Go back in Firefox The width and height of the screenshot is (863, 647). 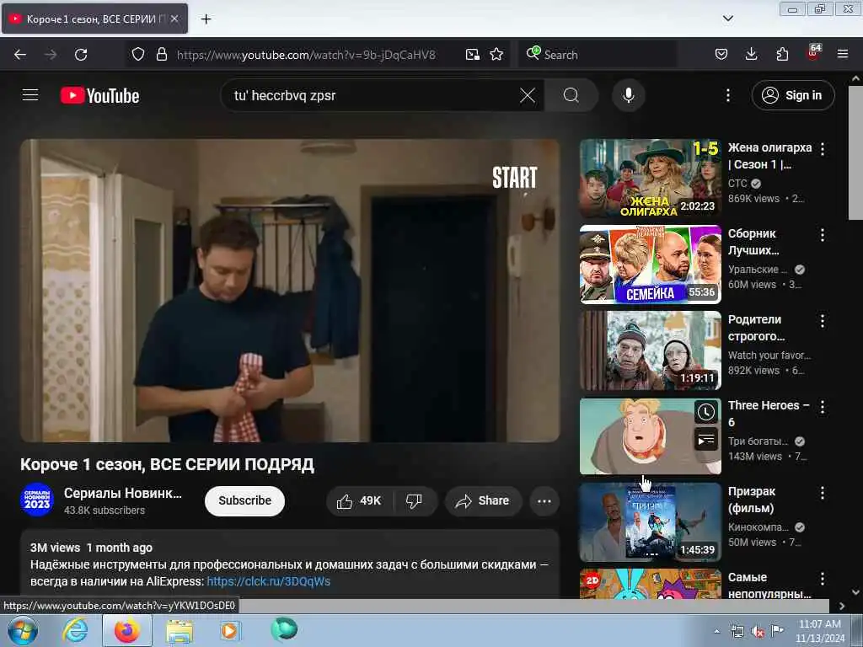[20, 55]
